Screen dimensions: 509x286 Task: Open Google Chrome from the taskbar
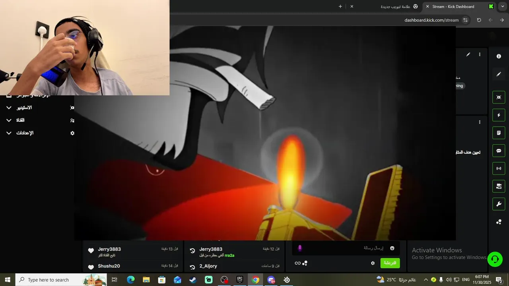click(x=255, y=280)
